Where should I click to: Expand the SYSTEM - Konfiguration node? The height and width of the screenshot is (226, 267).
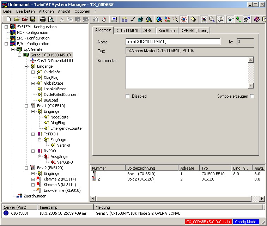6,27
